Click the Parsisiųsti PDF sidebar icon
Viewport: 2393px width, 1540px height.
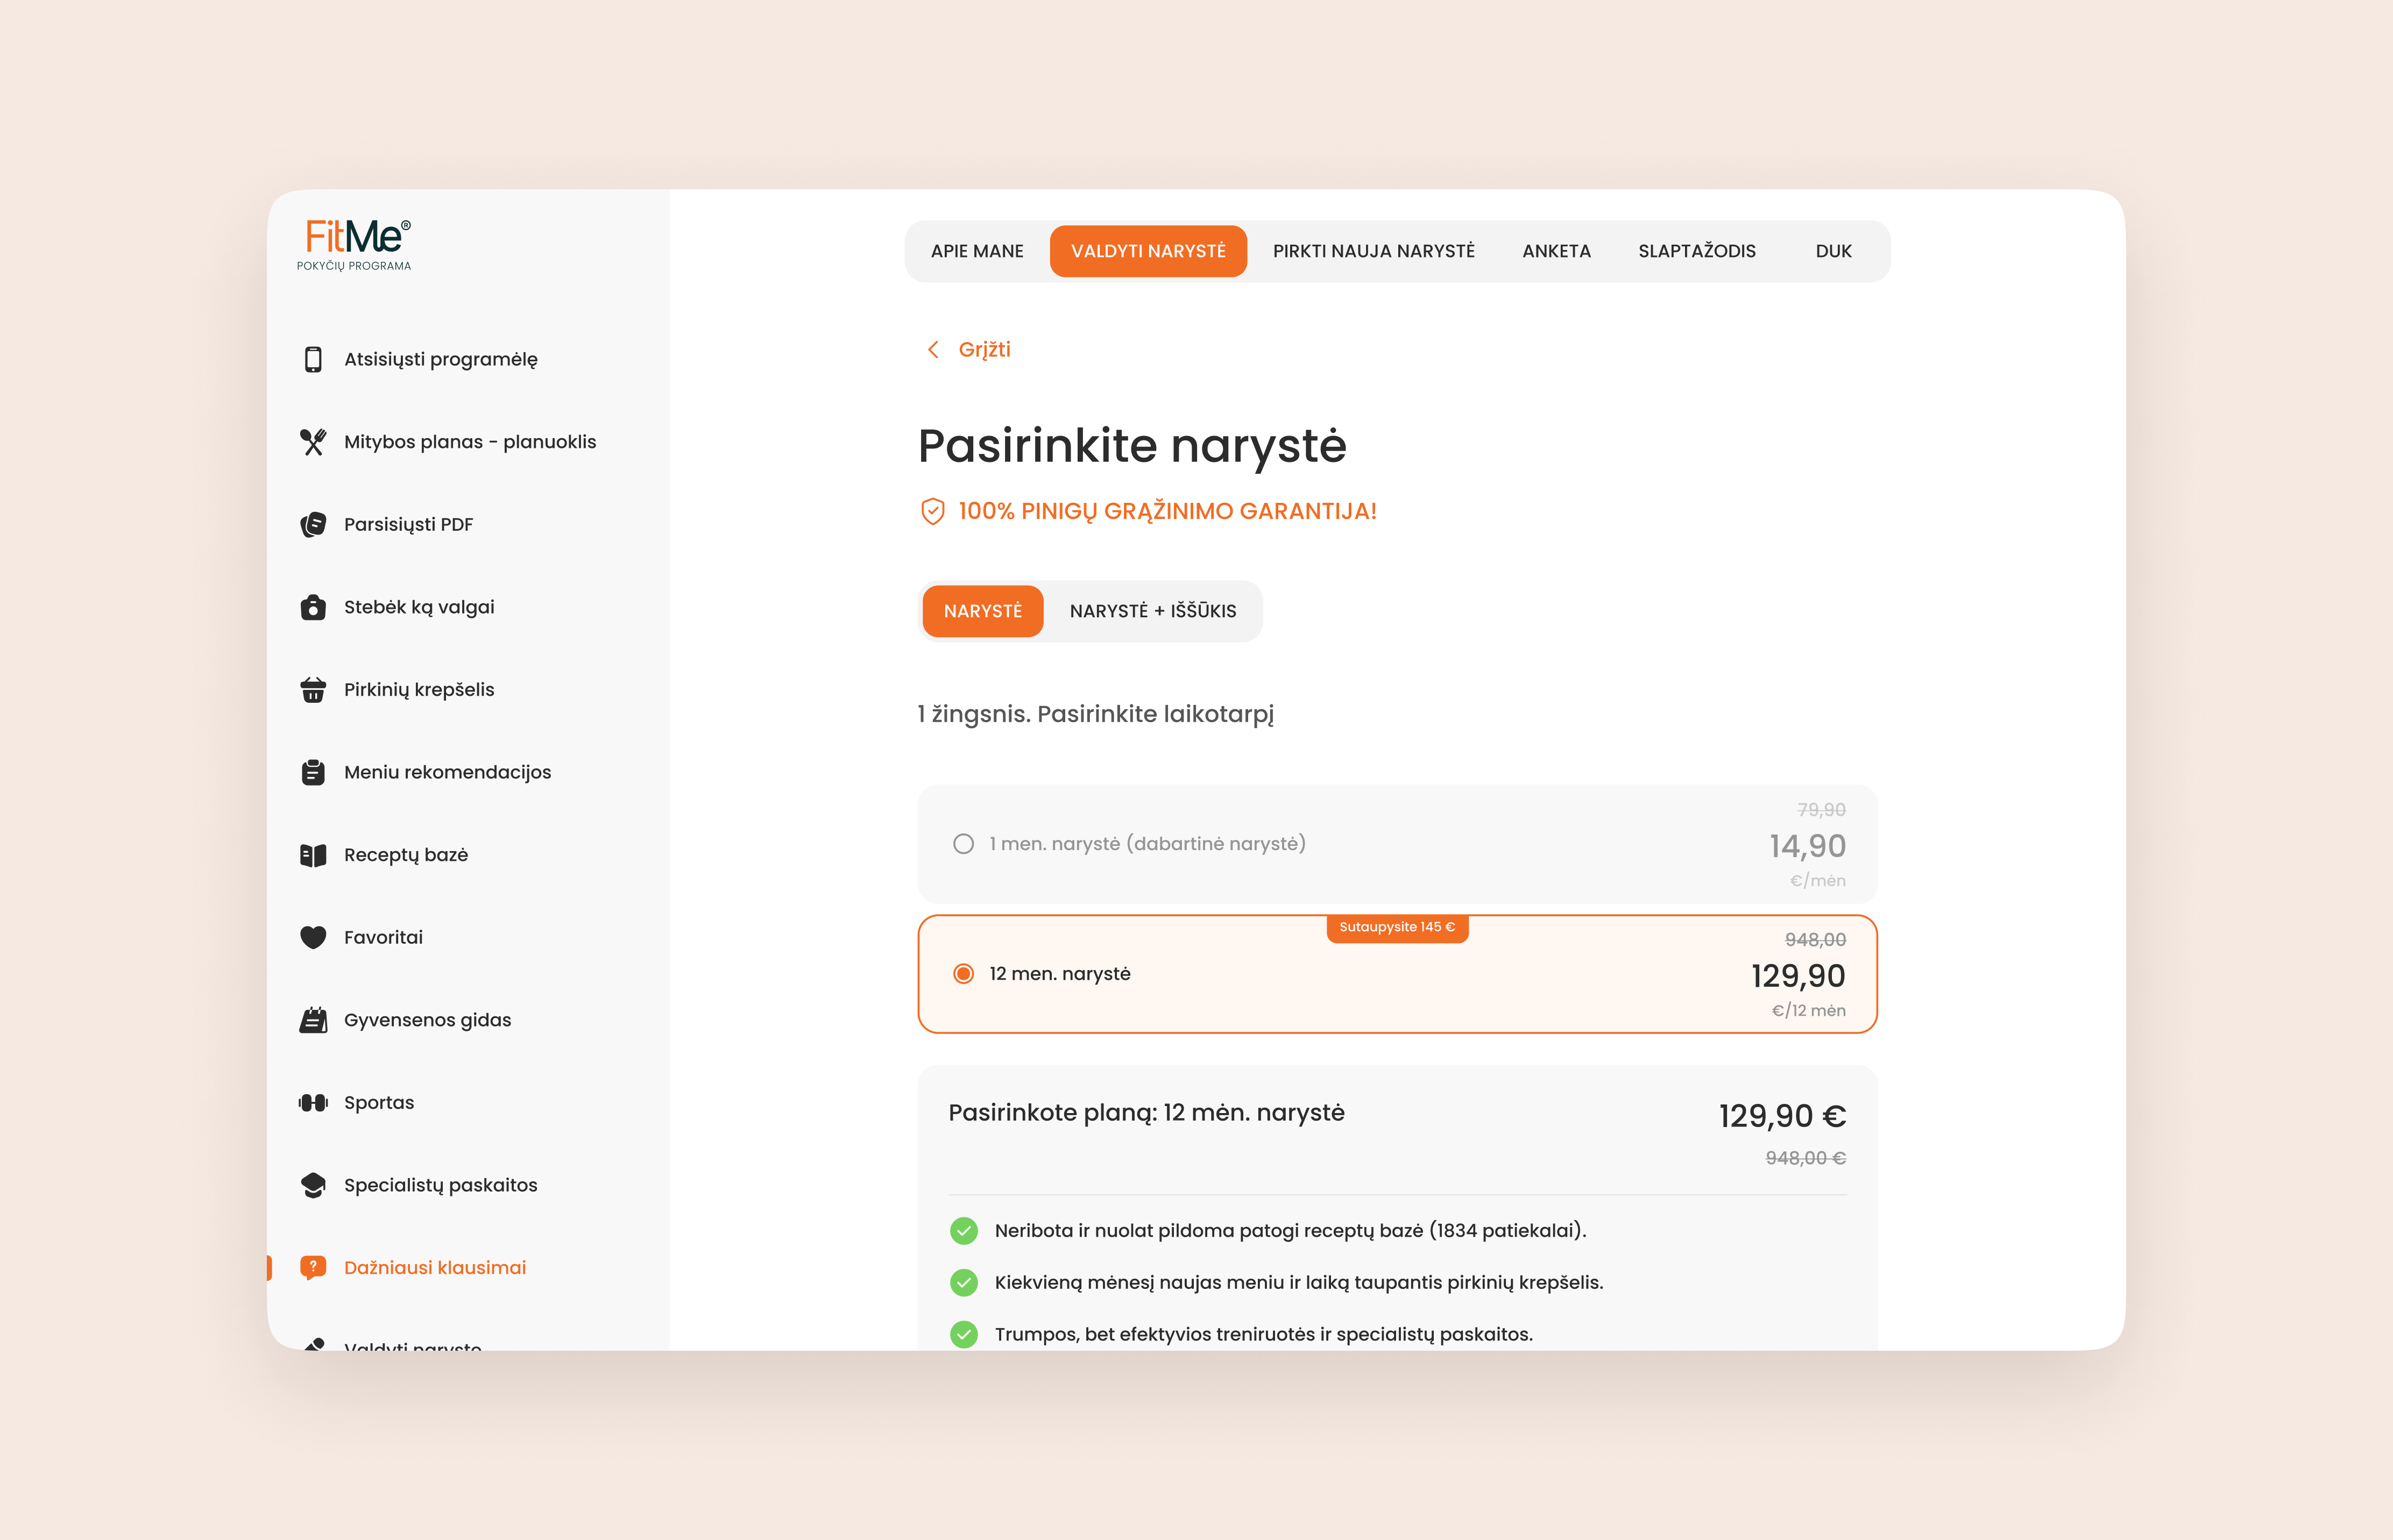[x=313, y=524]
